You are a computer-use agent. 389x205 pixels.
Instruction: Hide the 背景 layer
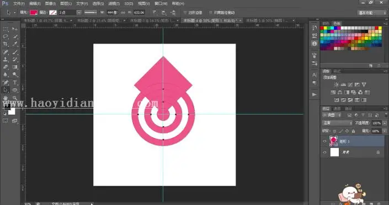click(324, 152)
